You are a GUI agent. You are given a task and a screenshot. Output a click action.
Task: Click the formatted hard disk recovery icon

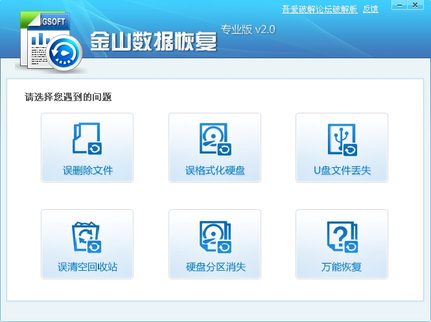pyautogui.click(x=215, y=139)
